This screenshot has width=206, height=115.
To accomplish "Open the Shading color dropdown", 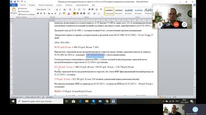I will click(x=94, y=13).
